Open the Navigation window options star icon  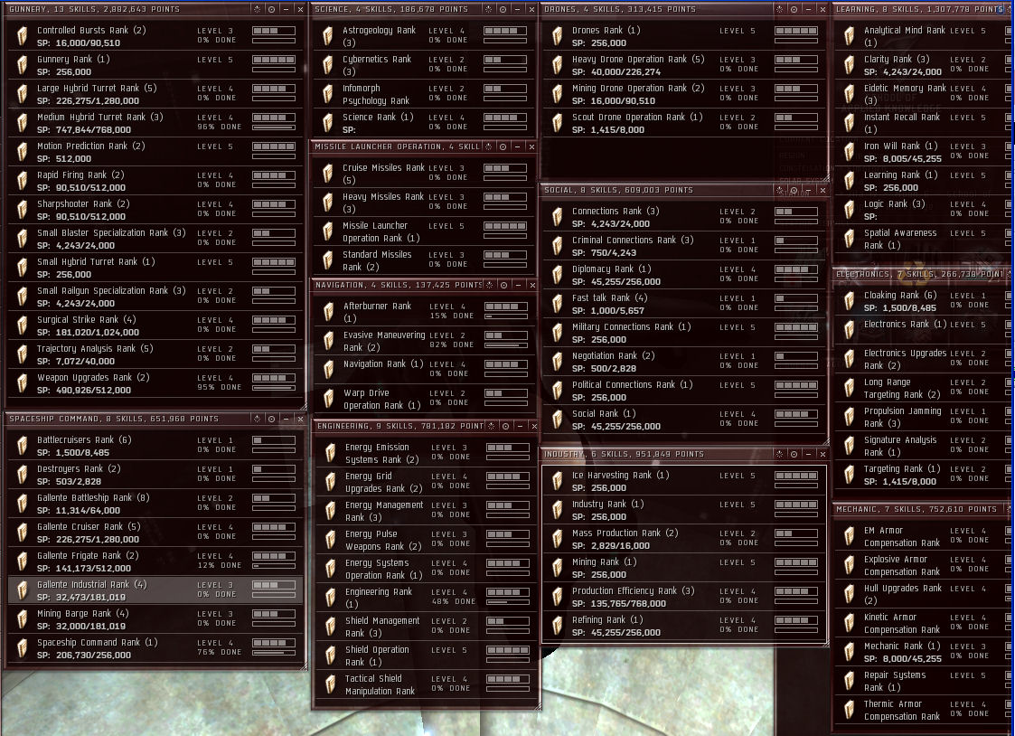pyautogui.click(x=489, y=285)
